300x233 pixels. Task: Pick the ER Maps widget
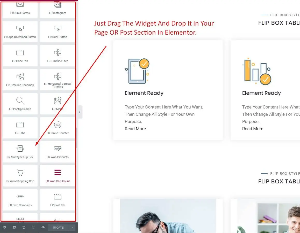coord(58,104)
